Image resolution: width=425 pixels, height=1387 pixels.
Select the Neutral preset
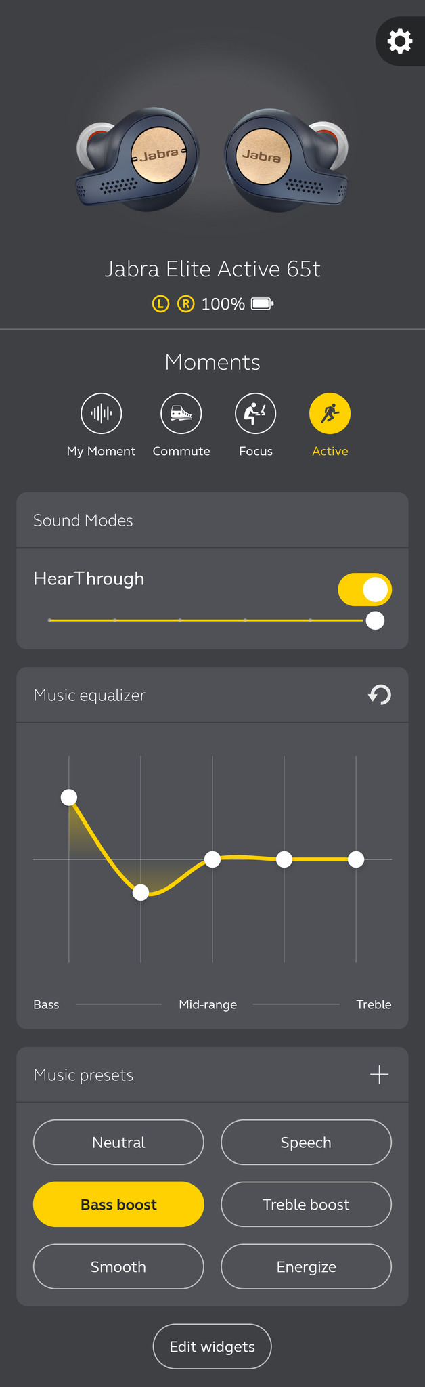click(118, 1143)
